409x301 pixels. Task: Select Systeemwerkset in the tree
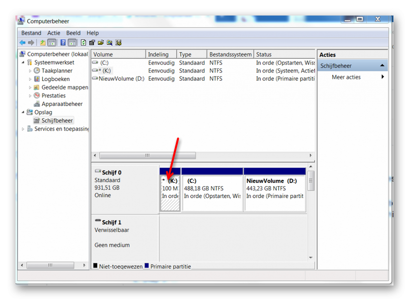tap(54, 63)
